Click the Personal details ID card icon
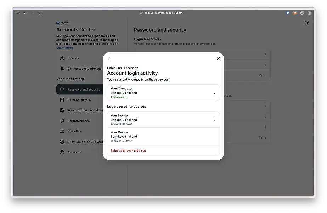The image size is (327, 213). 62,100
